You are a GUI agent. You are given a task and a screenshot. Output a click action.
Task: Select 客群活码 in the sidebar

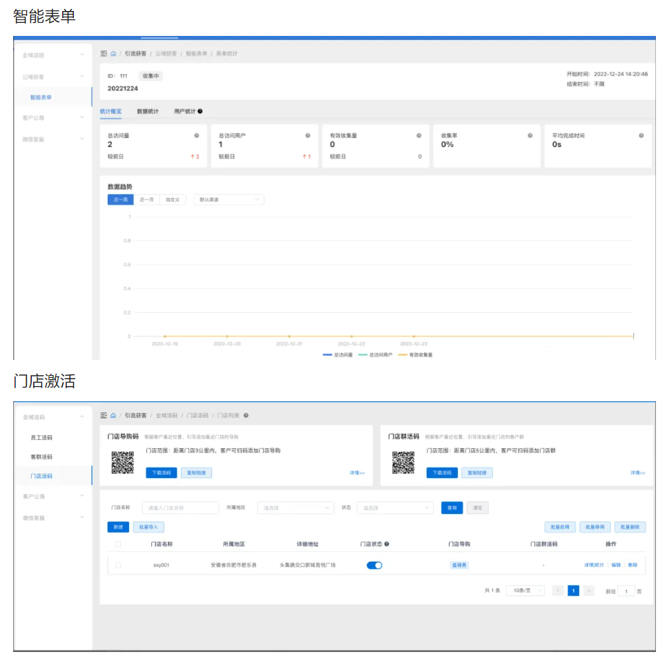coord(41,457)
